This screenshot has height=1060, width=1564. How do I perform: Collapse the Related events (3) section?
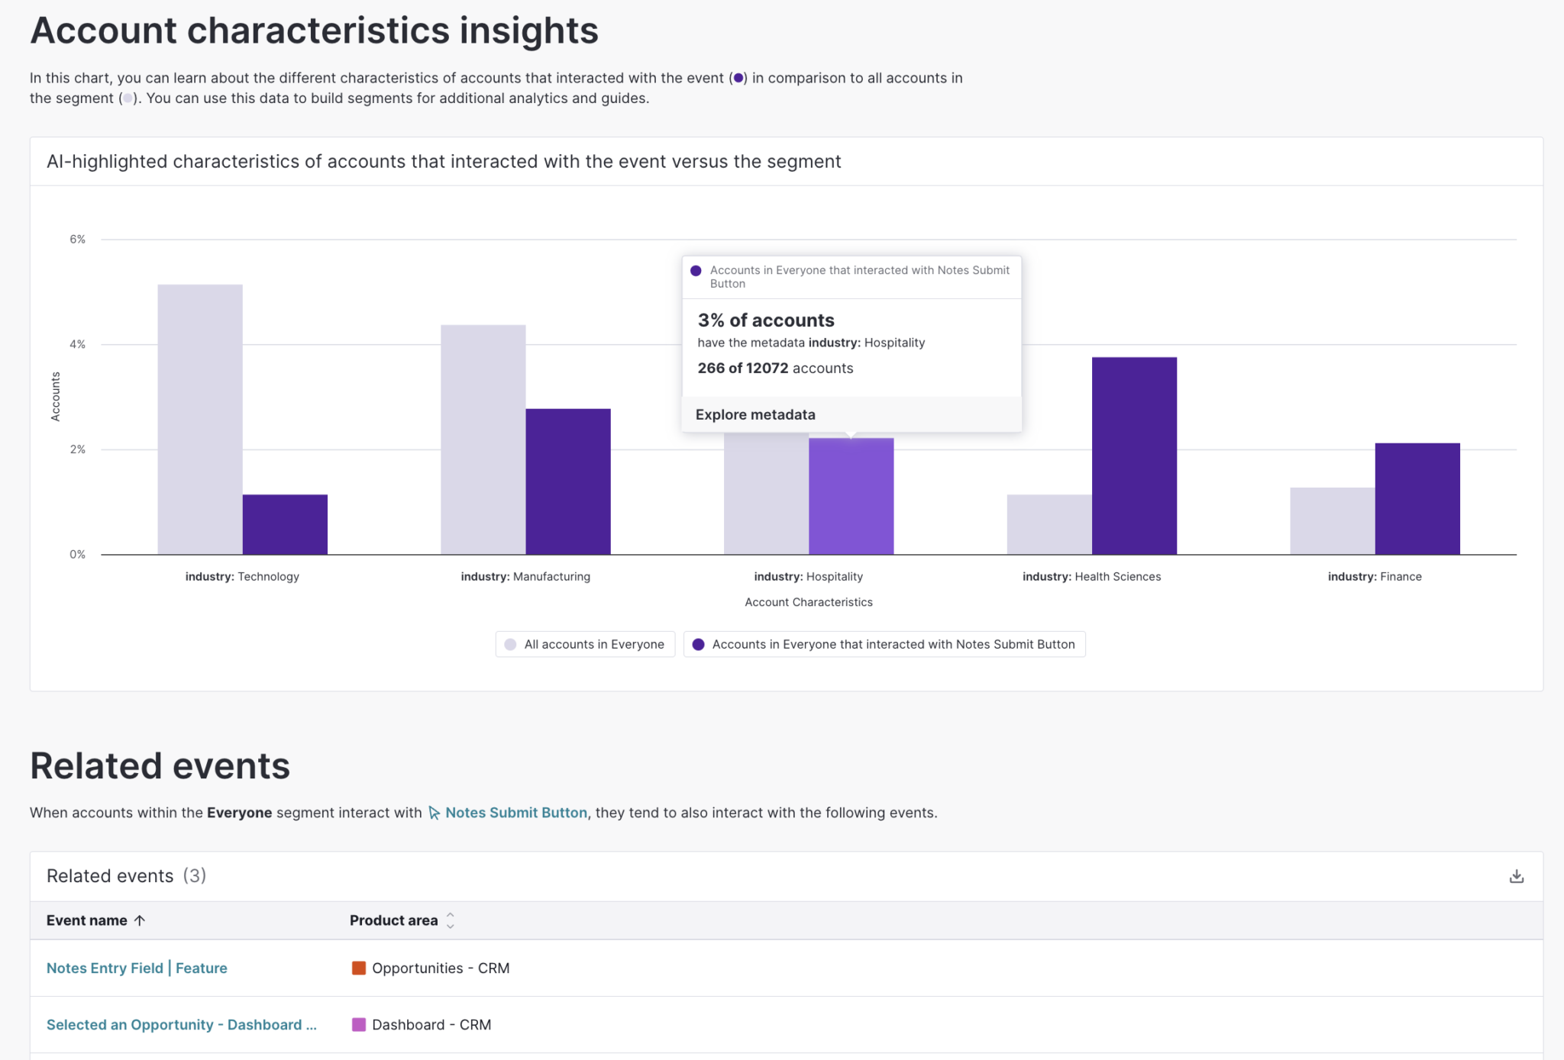[125, 876]
